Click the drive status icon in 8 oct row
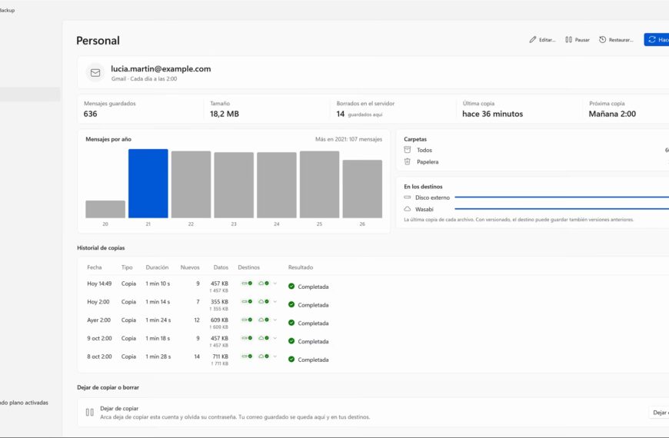The height and width of the screenshot is (438, 669). [247, 356]
